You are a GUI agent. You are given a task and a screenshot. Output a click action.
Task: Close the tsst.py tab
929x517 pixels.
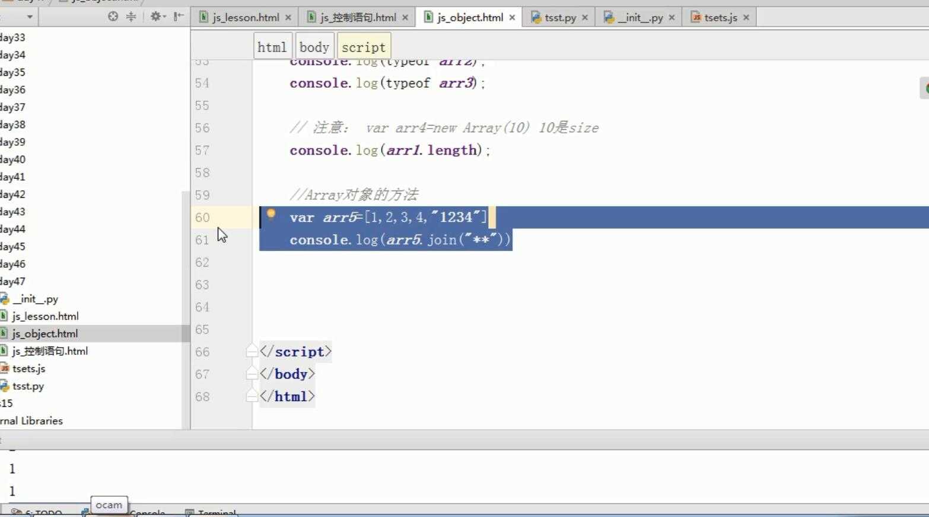(585, 18)
